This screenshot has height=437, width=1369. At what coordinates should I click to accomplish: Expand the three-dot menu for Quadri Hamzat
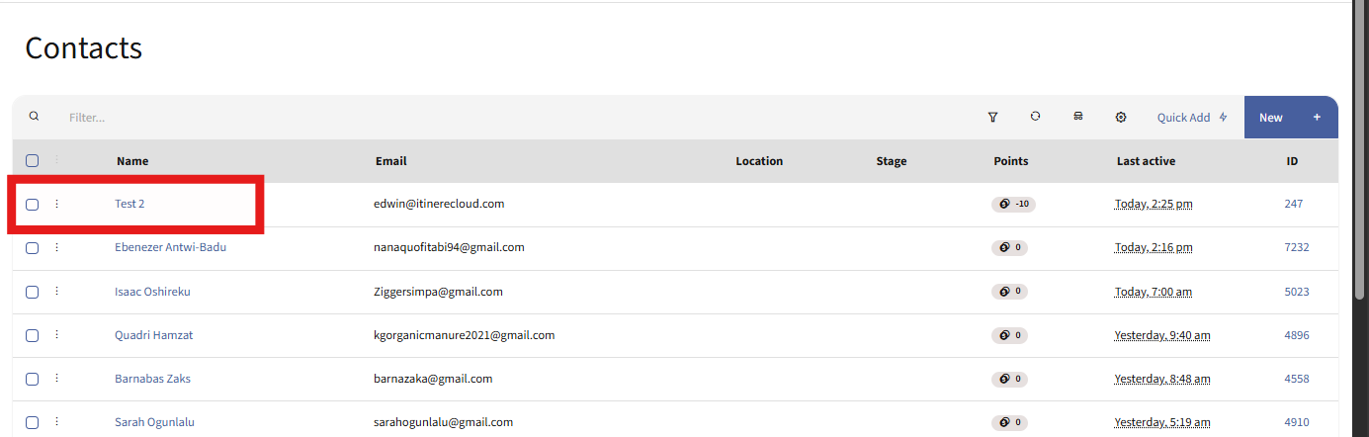[56, 335]
